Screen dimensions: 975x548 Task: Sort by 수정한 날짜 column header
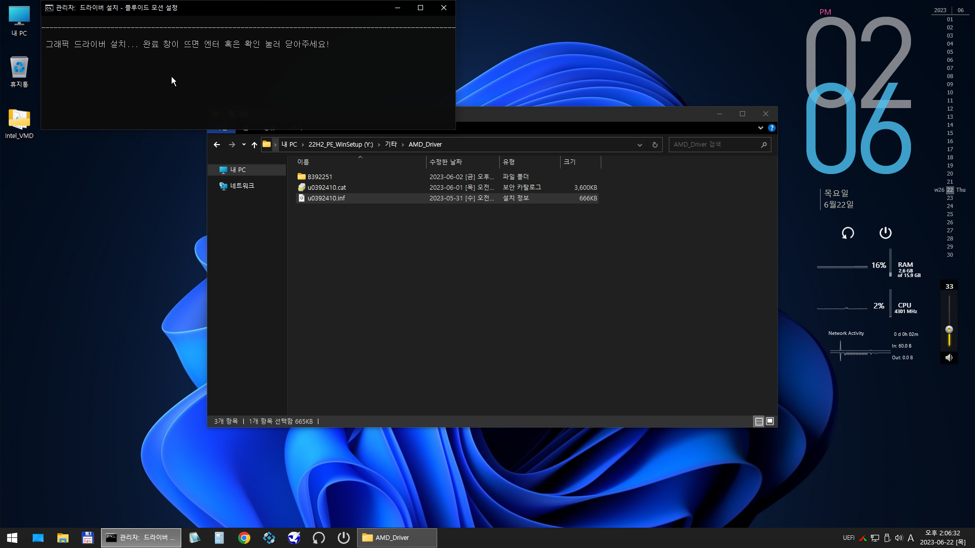point(463,162)
